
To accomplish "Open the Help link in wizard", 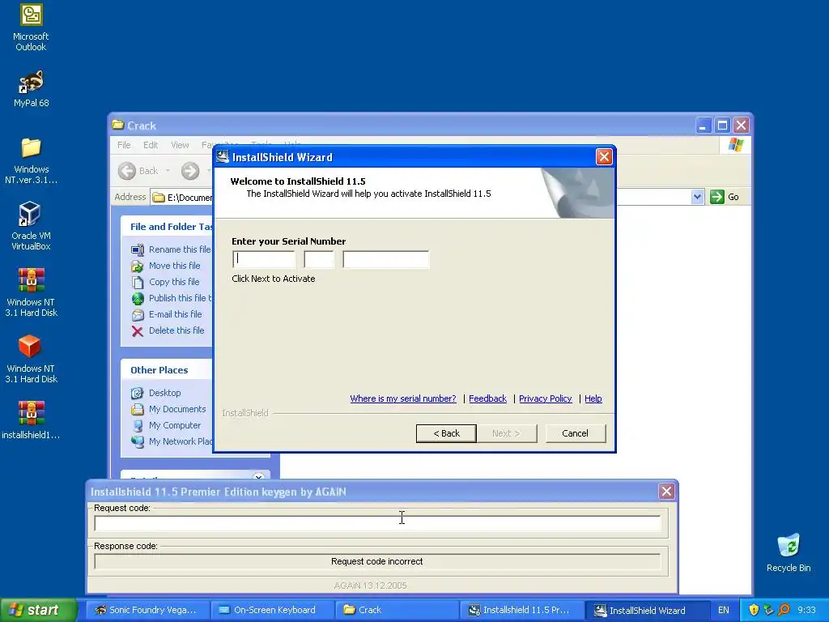I will (x=593, y=398).
